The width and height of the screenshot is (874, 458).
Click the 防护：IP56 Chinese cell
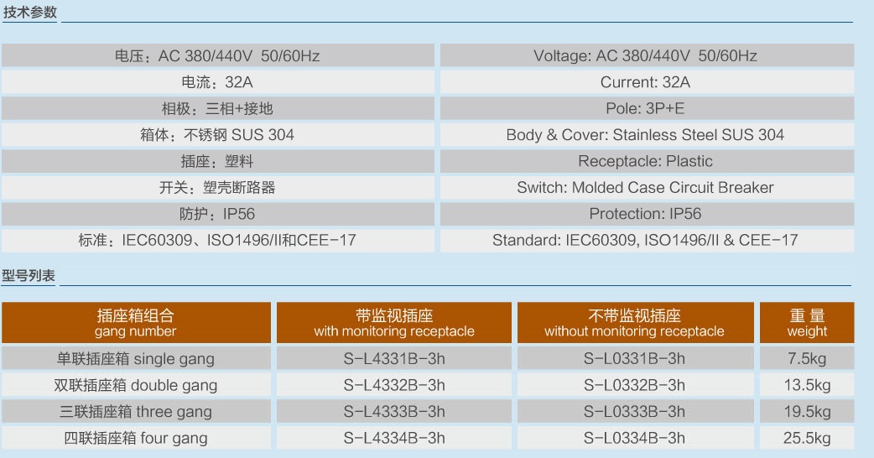point(217,214)
